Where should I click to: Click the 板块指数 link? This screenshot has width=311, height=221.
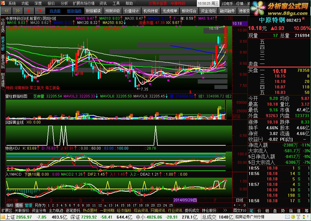(74, 11)
